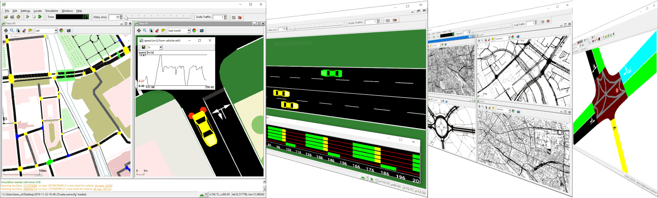
Task: Take a snapshot with View #1 camera icon
Action: point(202,30)
